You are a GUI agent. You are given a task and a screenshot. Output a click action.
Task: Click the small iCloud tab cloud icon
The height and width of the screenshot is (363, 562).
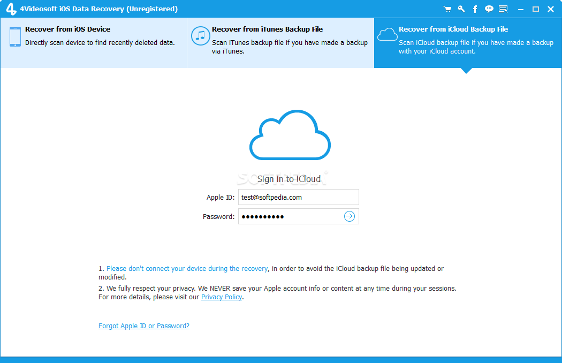tap(387, 34)
